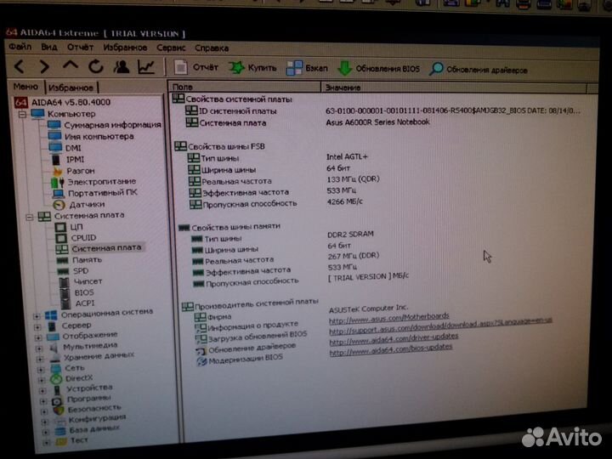Screen dimensions: 612x459
Task: Select the DDR2 SDRAM value row
Action: 350,235
